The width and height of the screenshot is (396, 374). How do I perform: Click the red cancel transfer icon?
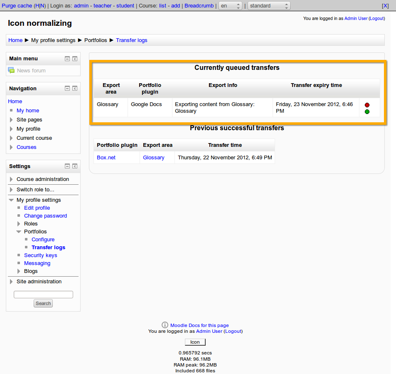tap(367, 105)
